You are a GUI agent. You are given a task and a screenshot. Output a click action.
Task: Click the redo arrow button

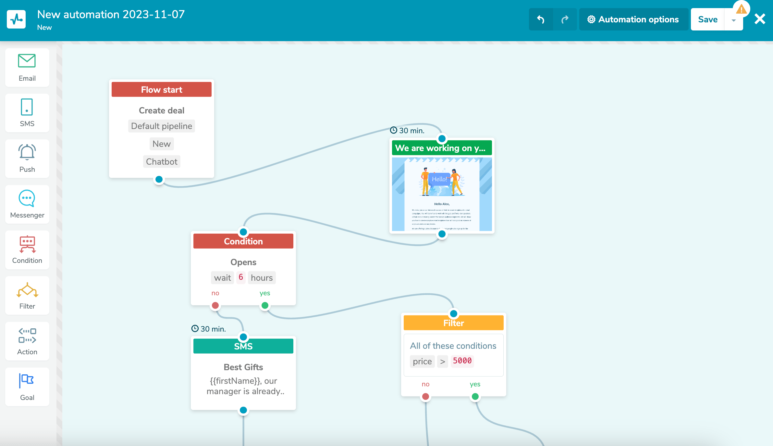click(x=565, y=19)
